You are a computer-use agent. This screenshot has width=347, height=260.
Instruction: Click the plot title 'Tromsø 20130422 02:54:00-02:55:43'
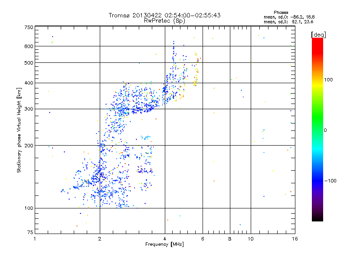click(164, 15)
